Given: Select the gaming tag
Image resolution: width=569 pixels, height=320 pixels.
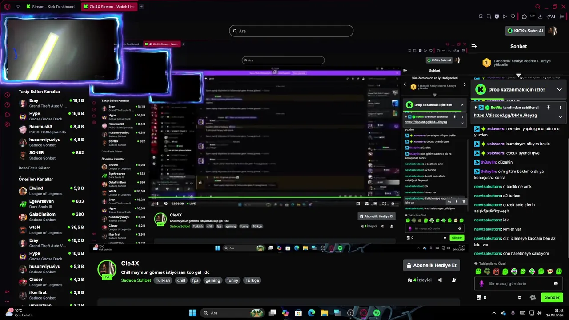Looking at the screenshot, I should [212, 280].
